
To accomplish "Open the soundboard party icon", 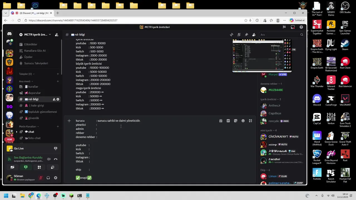I will pyautogui.click(x=53, y=167).
